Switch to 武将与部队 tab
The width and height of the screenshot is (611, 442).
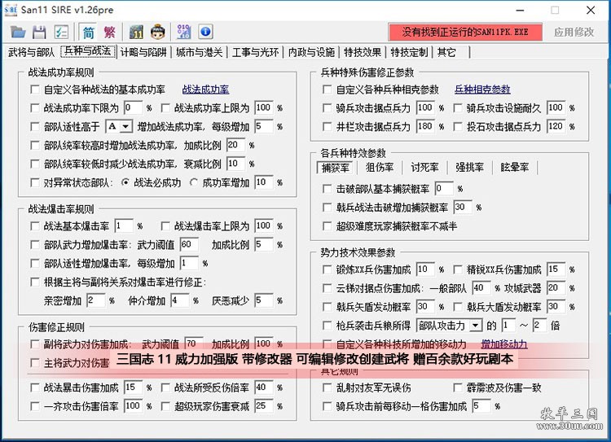(31, 52)
